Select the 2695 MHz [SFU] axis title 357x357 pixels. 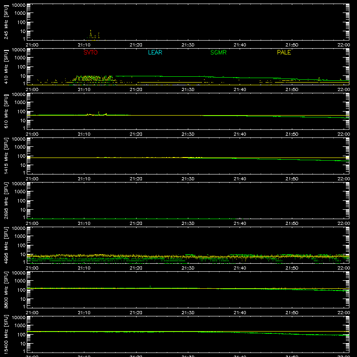(6, 200)
